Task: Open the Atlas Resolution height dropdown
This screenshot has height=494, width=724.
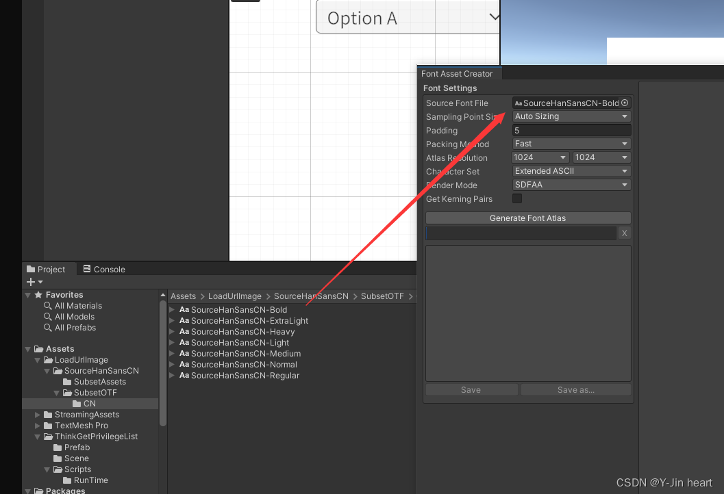Action: [601, 158]
